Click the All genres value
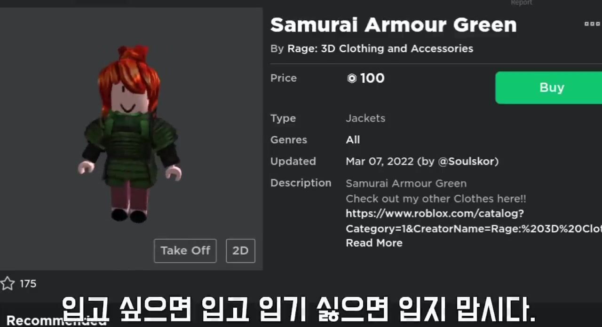Image resolution: width=602 pixels, height=327 pixels. (x=353, y=140)
